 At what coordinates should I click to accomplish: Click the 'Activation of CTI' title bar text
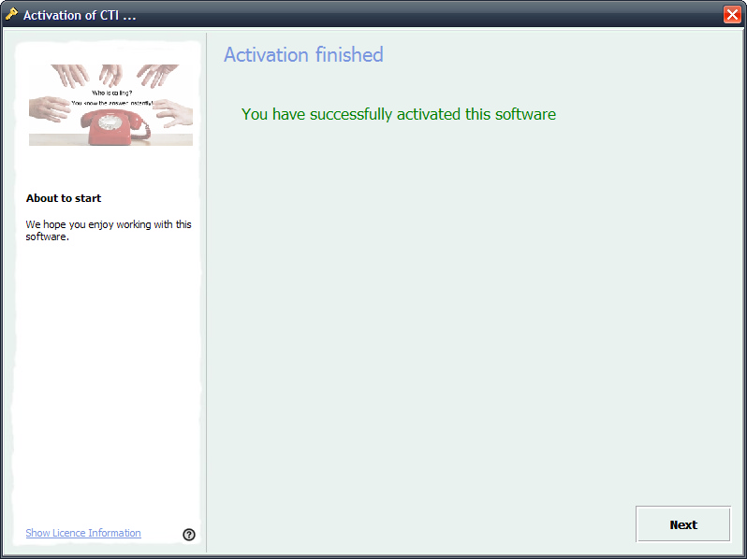pos(80,15)
